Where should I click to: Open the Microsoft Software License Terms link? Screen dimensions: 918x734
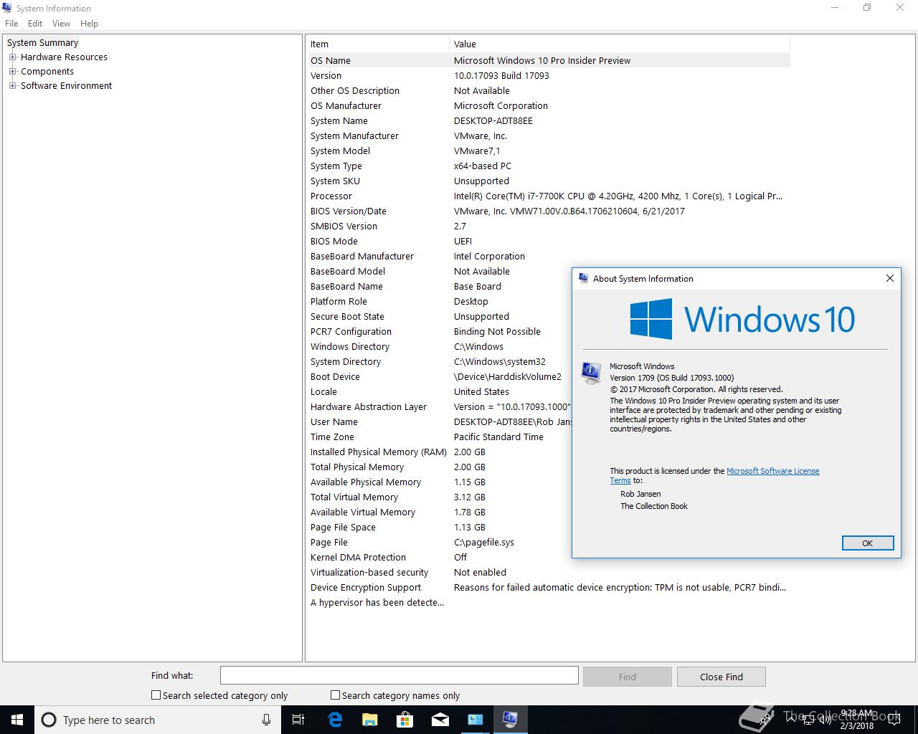(x=772, y=471)
